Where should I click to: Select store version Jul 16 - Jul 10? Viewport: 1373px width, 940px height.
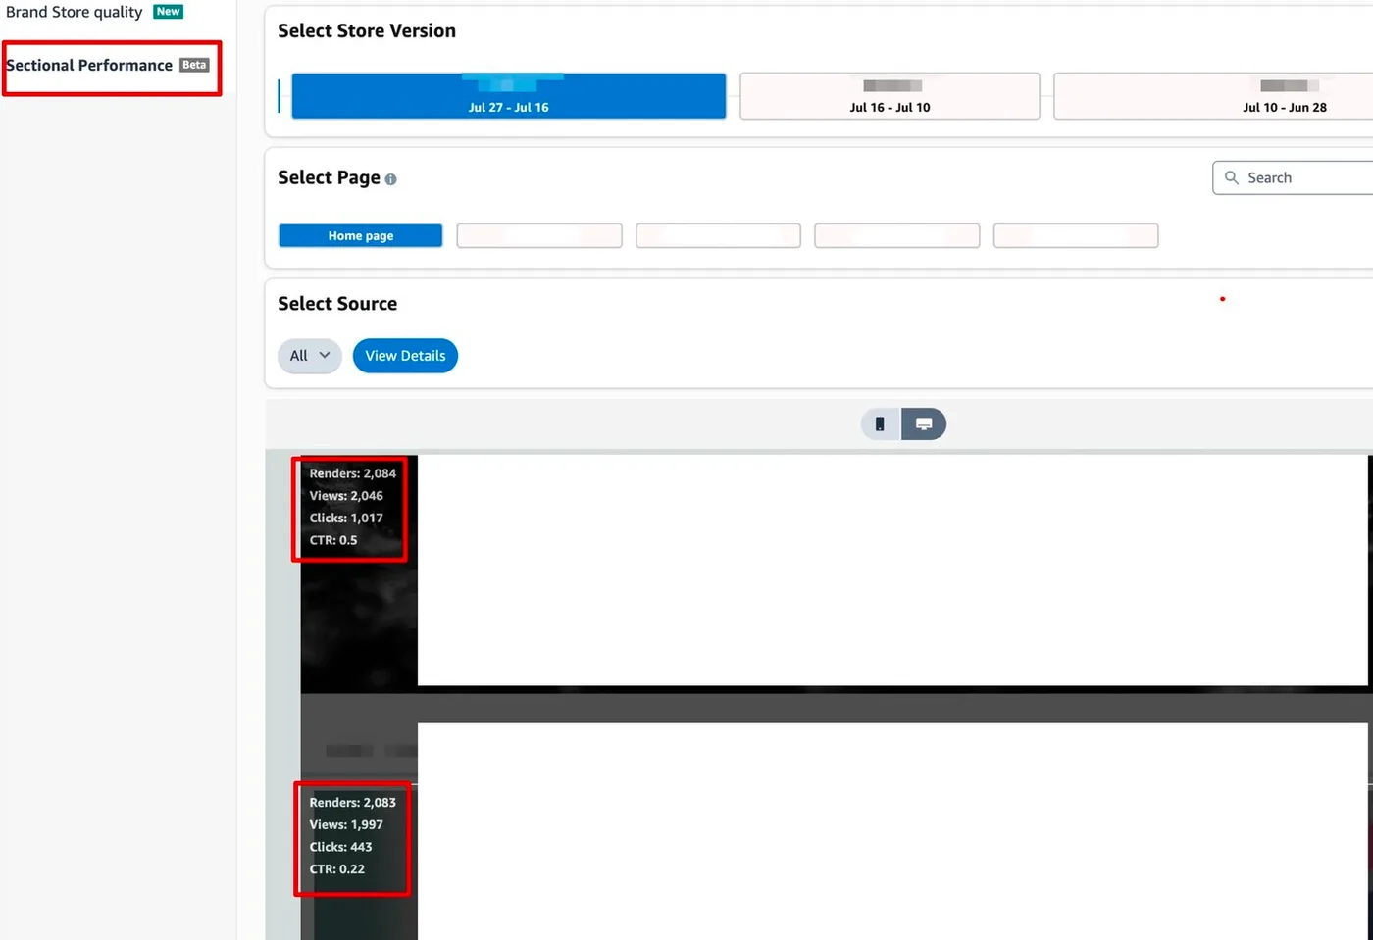[x=890, y=96]
